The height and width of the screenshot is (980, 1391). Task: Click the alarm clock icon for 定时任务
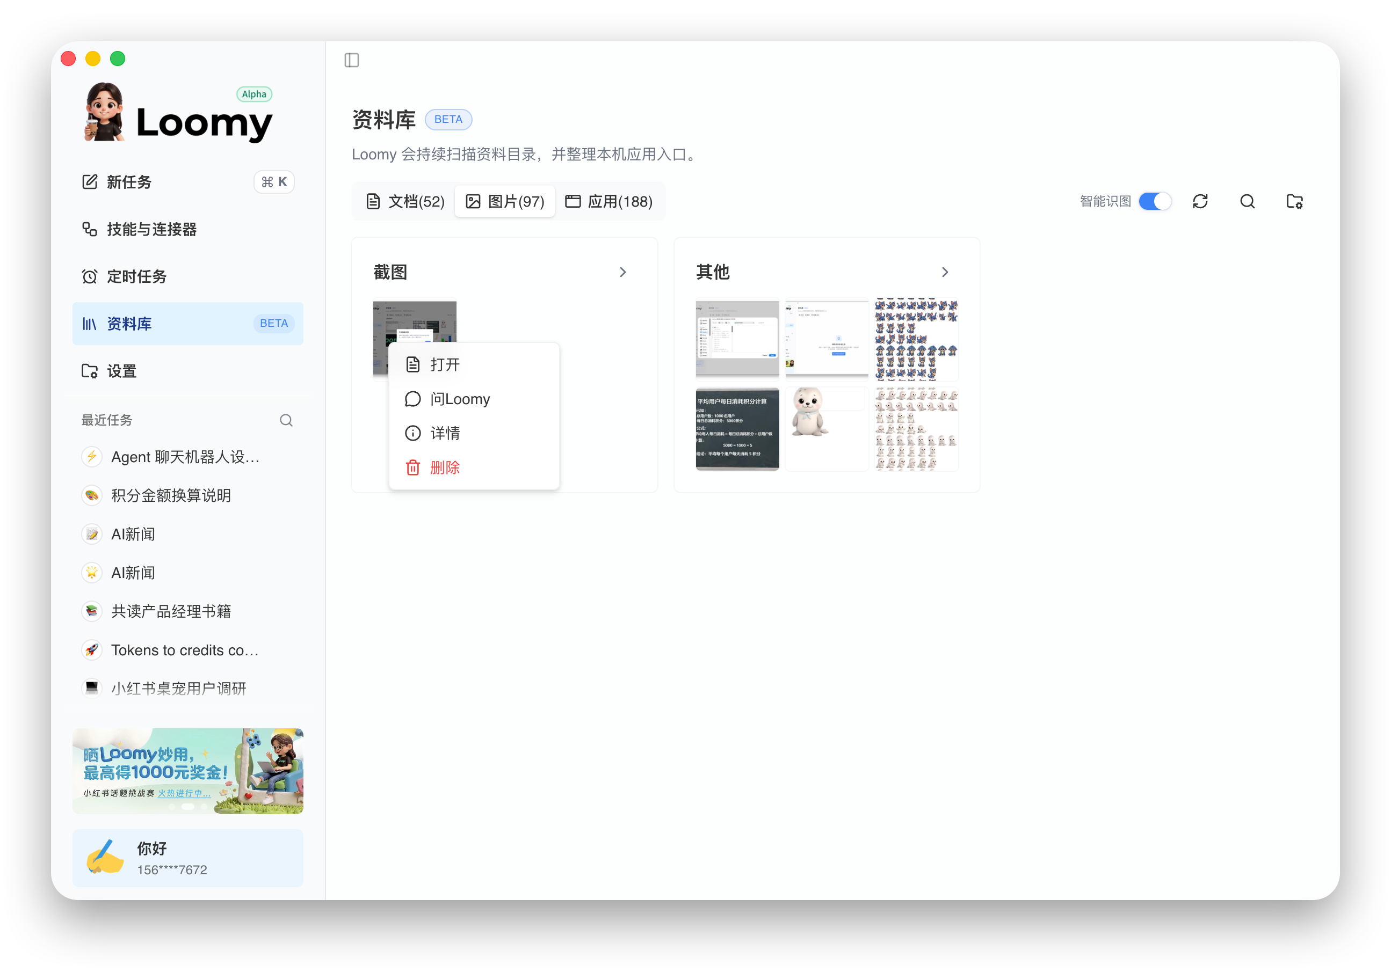point(90,276)
